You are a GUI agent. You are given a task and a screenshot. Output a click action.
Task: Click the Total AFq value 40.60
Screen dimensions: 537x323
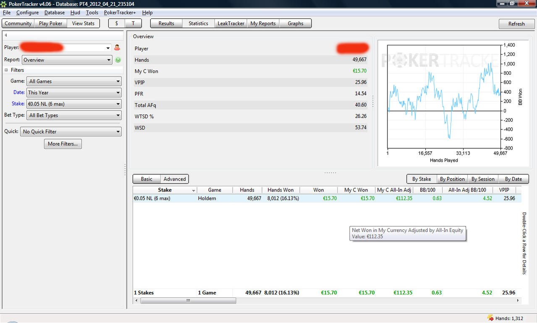click(361, 105)
